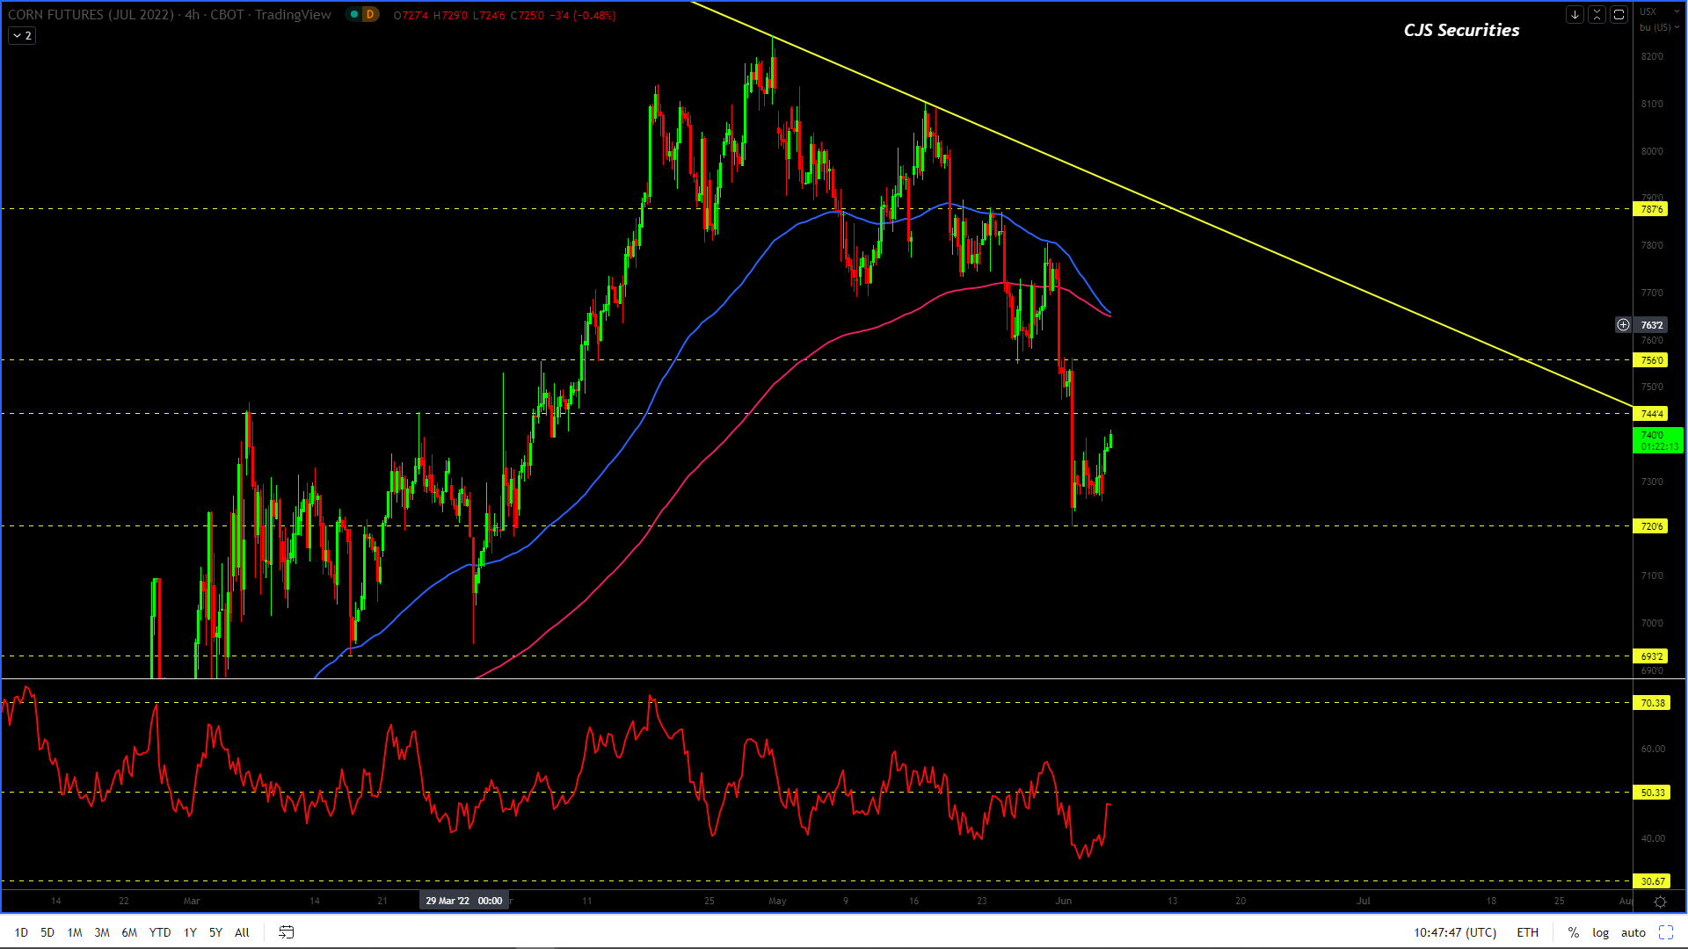Click the plus icon beside 763'2 price
1688x949 pixels.
pyautogui.click(x=1623, y=325)
